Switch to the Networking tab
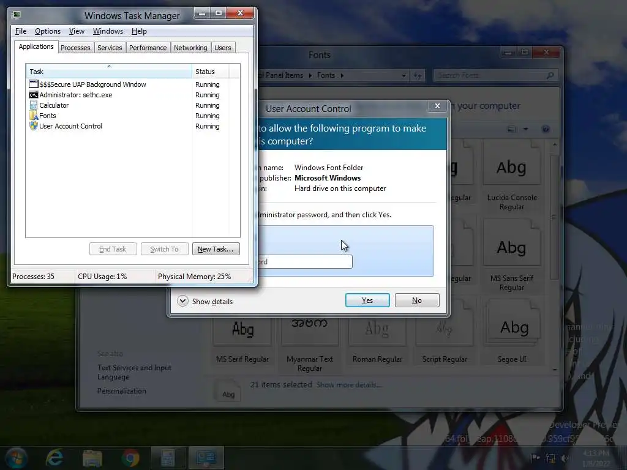Screen dimensions: 627x470 [191, 48]
